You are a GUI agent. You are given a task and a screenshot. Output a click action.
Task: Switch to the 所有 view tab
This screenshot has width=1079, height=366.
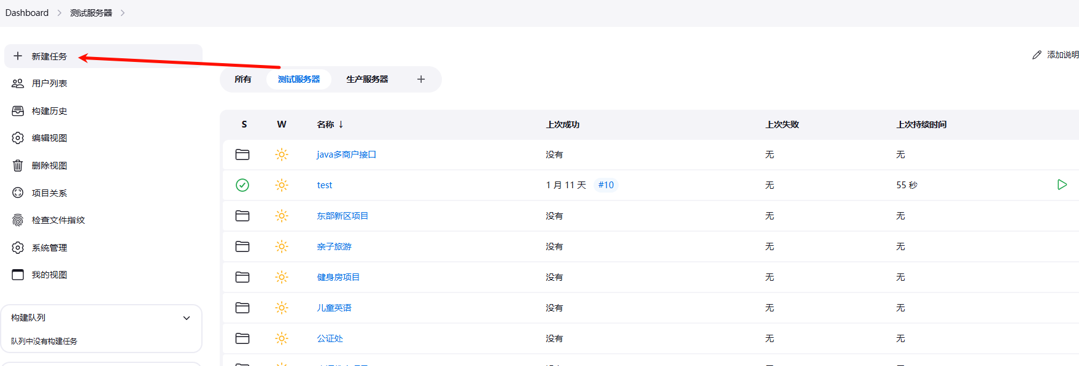[x=243, y=79]
